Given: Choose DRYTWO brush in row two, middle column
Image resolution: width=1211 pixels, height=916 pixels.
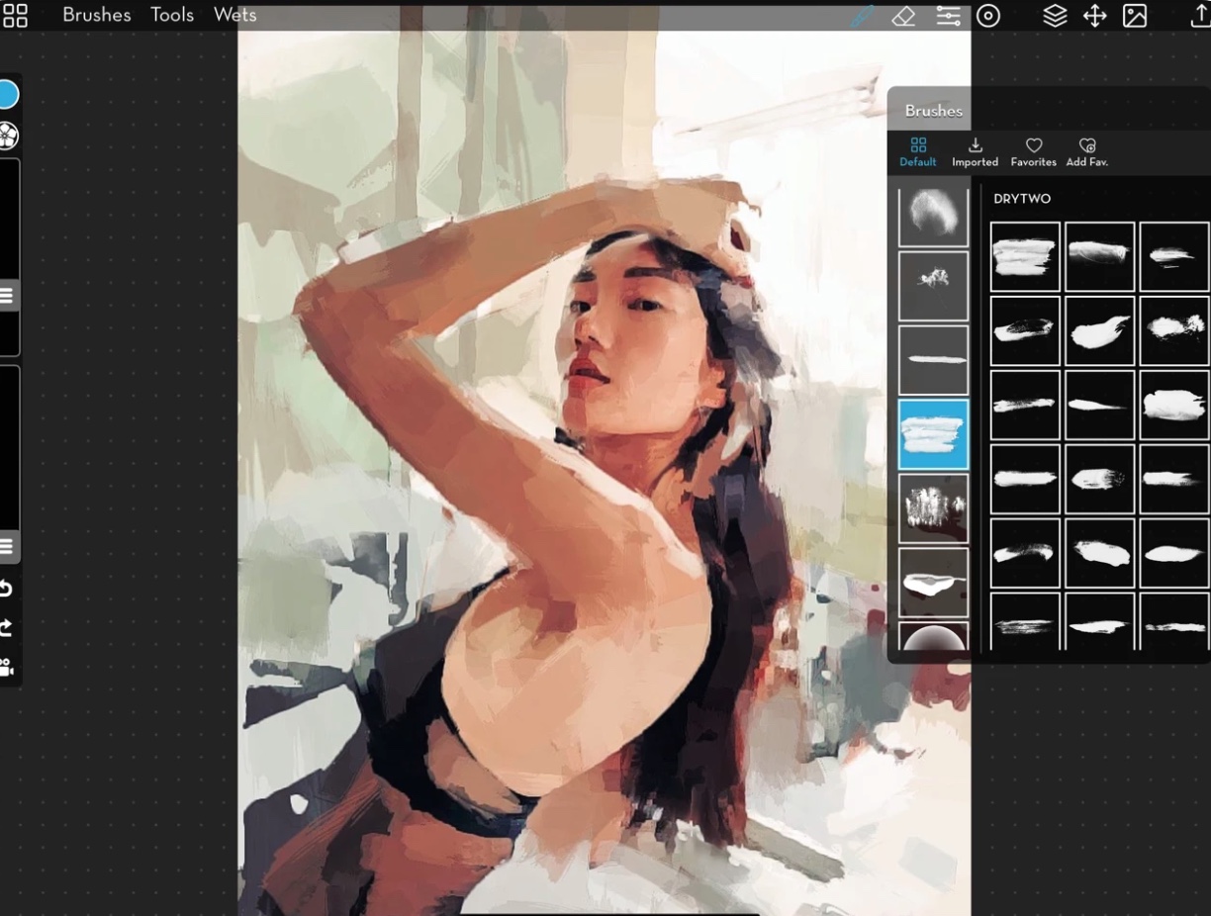Looking at the screenshot, I should 1099,330.
